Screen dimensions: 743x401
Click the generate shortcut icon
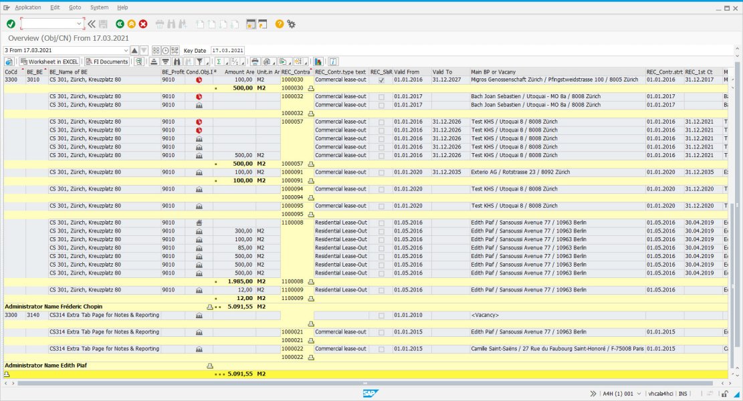[x=263, y=23]
